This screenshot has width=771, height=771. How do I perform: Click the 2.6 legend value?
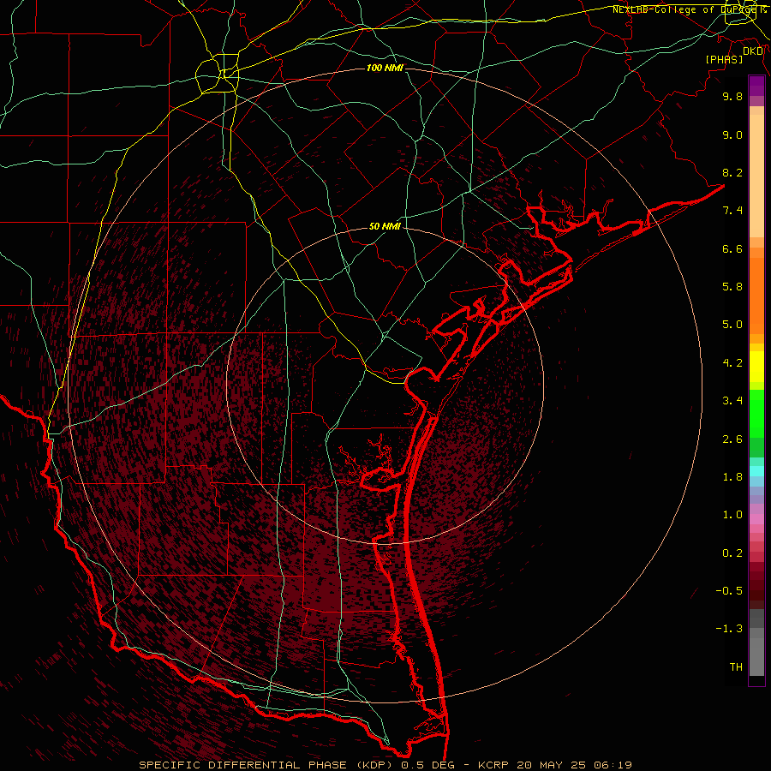[x=732, y=439]
